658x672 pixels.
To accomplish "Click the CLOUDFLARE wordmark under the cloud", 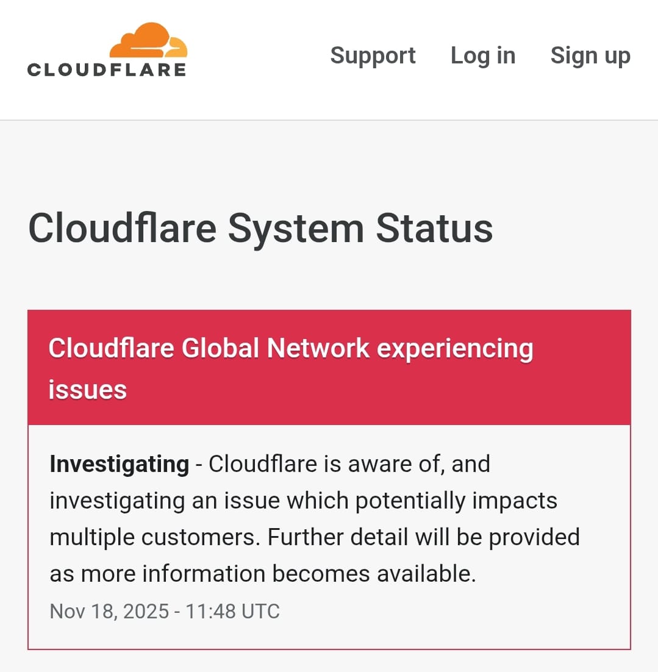I will (107, 70).
